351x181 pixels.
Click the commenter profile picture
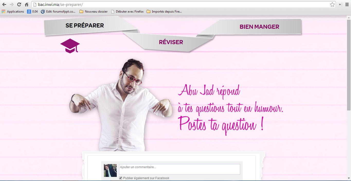110,170
